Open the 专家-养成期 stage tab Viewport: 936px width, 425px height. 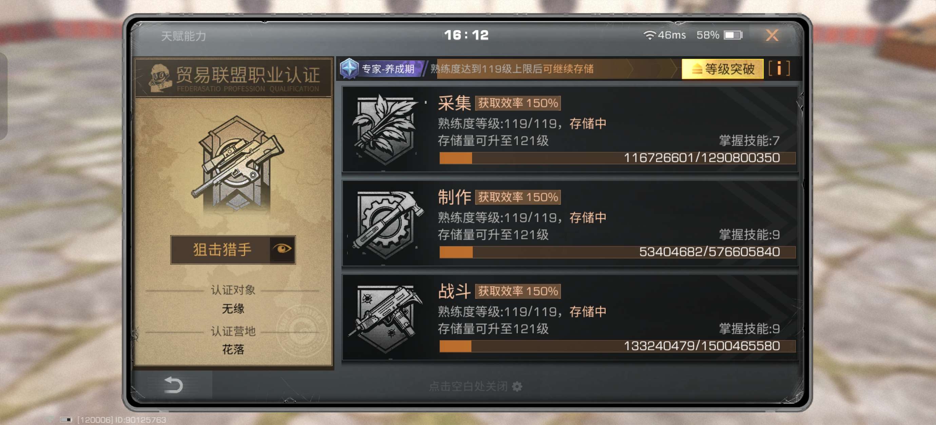(388, 69)
